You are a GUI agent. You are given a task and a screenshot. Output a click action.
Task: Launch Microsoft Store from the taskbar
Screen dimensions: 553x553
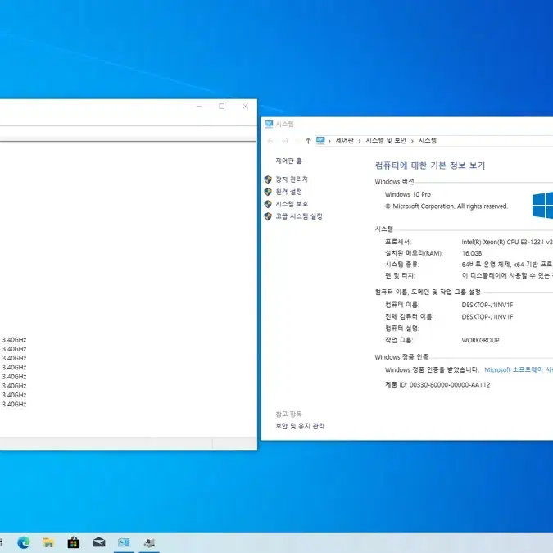[x=74, y=542]
